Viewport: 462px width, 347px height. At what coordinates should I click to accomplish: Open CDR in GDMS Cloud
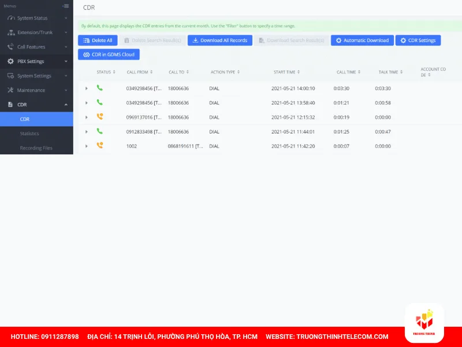point(109,54)
